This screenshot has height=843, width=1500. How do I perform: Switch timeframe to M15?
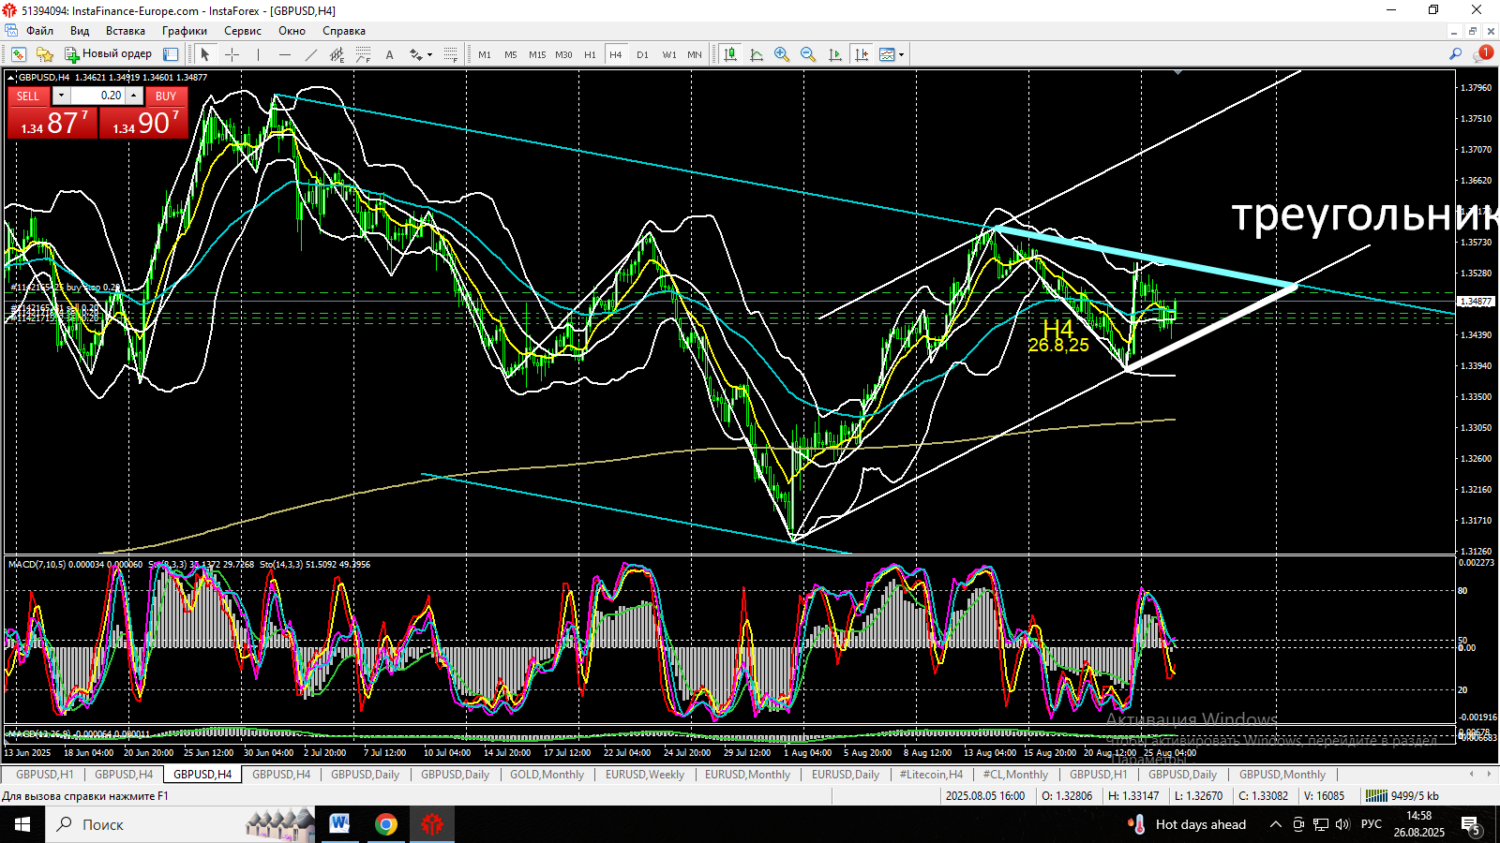(x=537, y=54)
